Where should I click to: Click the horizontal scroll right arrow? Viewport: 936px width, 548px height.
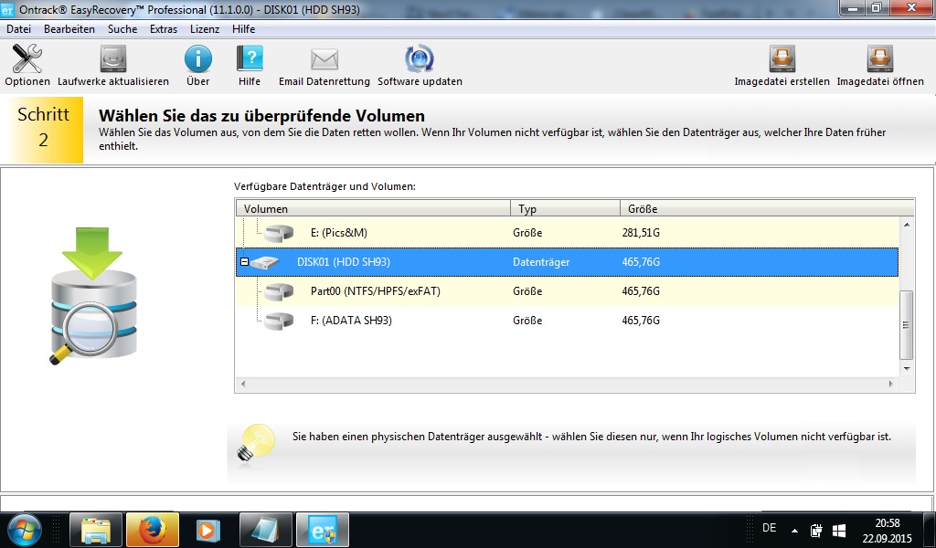(x=891, y=384)
